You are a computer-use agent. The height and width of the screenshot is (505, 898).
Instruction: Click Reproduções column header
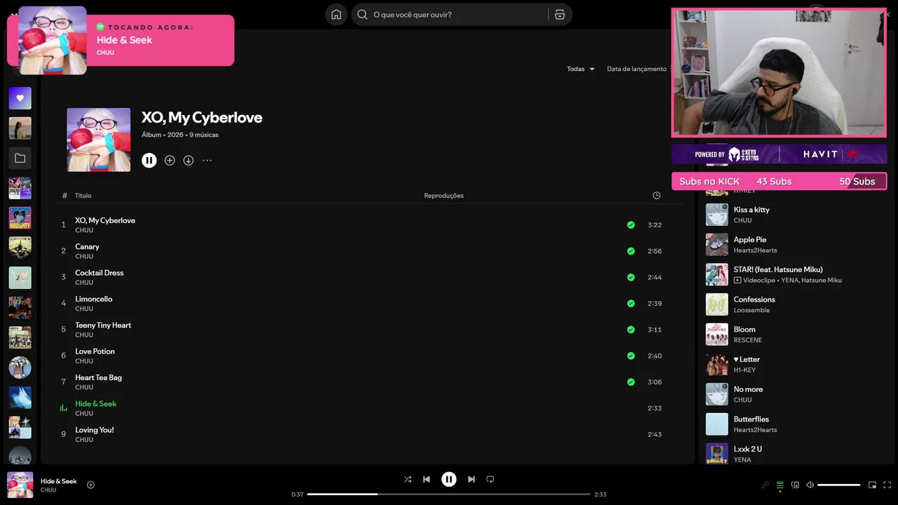tap(444, 196)
